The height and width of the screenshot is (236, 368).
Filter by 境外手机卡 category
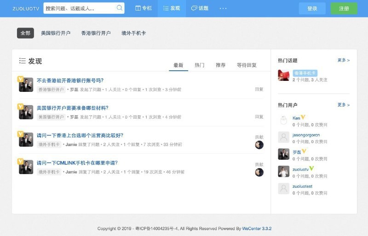point(134,33)
